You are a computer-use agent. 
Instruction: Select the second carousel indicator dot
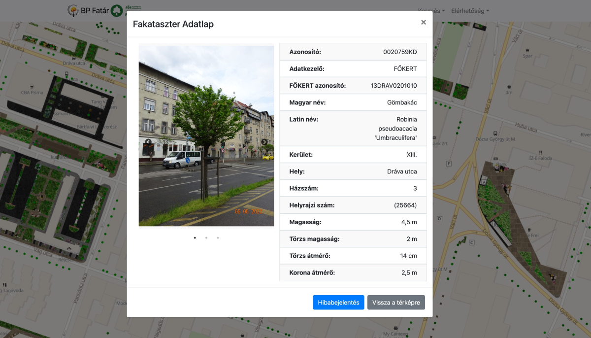click(x=206, y=238)
